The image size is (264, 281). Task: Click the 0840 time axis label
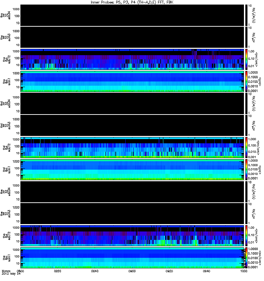95,271
